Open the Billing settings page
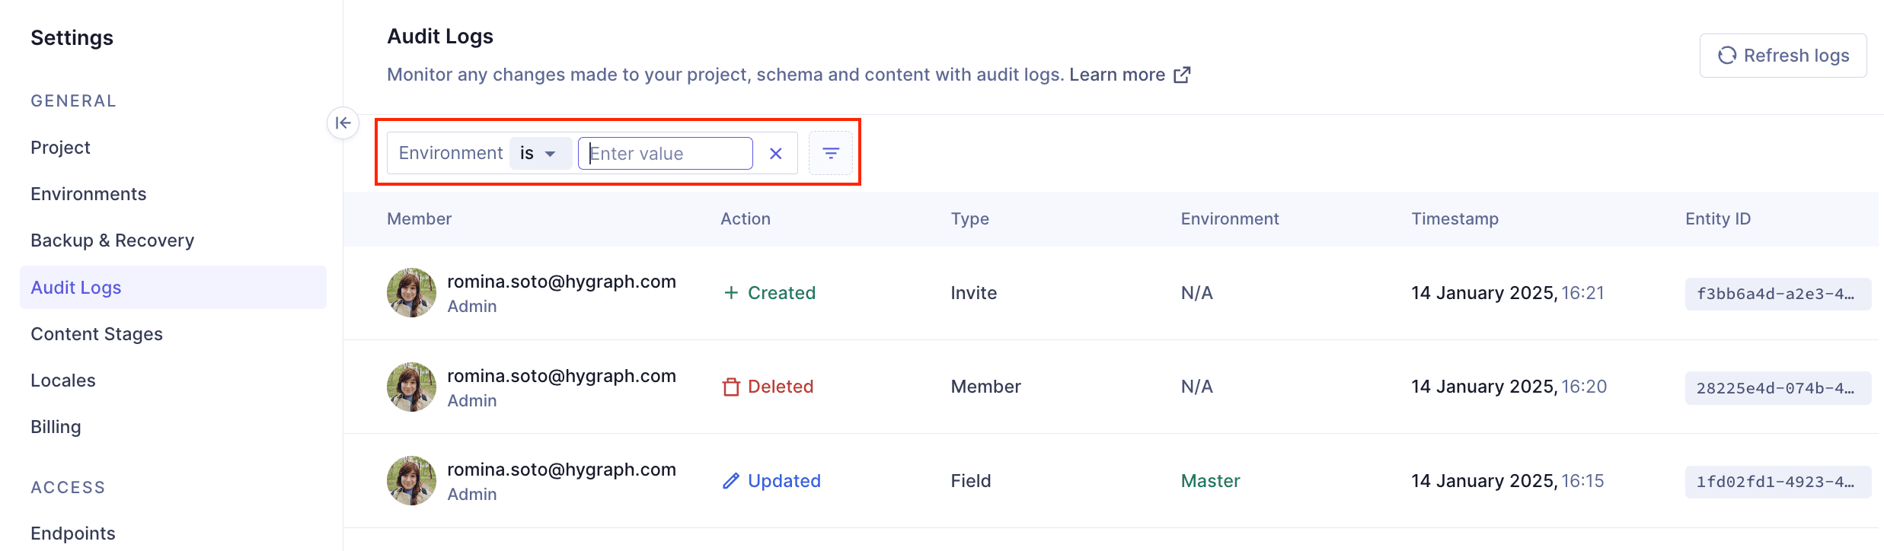This screenshot has height=551, width=1884. 56,427
